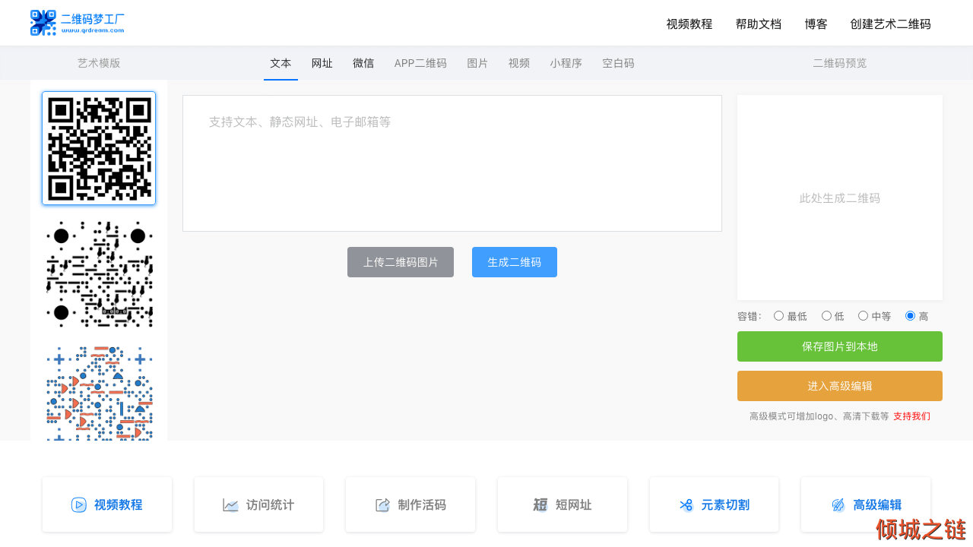
Task: Select the 小程序 tab
Action: tap(566, 63)
